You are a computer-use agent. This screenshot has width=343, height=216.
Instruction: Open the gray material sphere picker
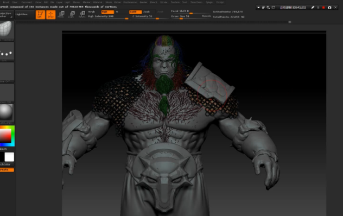tap(7, 112)
